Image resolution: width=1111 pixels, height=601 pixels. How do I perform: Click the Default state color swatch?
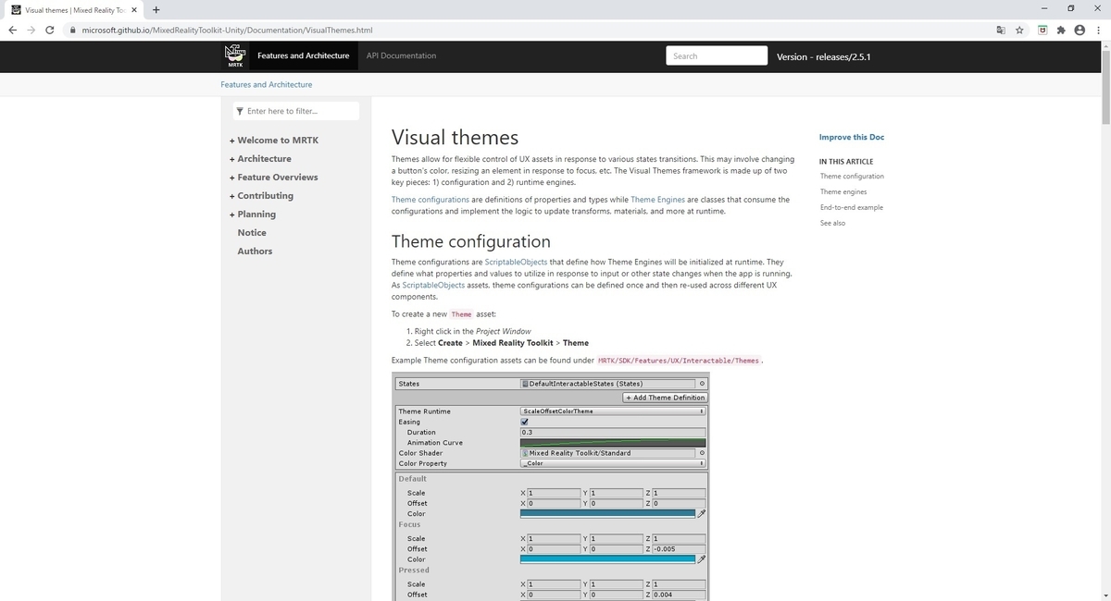click(607, 513)
